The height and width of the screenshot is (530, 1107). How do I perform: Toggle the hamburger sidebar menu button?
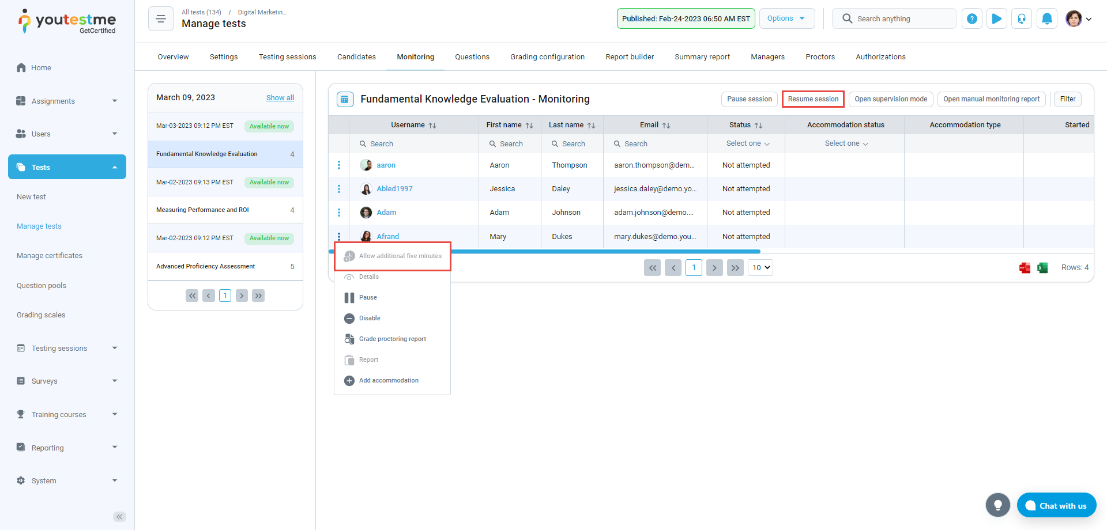(x=161, y=19)
